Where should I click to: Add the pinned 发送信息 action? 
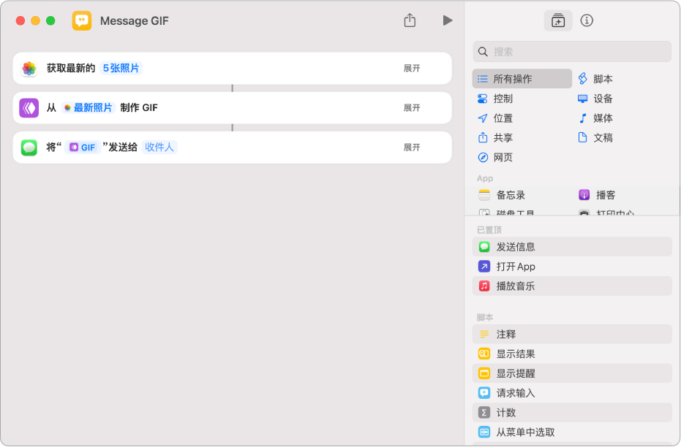click(572, 247)
